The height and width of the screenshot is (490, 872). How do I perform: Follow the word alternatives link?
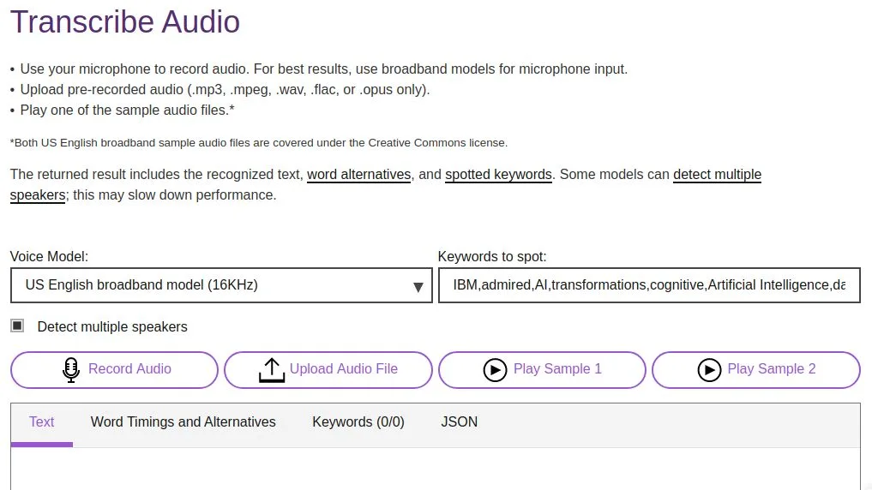pos(358,175)
